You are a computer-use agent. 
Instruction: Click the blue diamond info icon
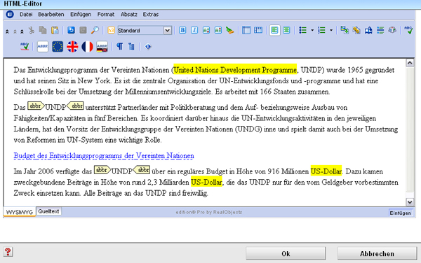[147, 47]
